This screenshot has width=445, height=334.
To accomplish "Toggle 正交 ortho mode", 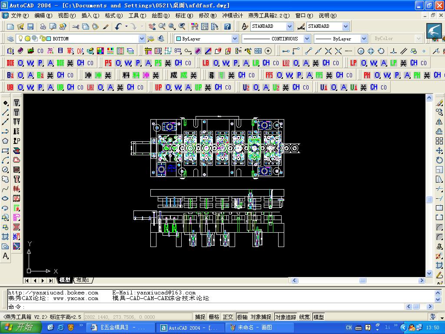I will pyautogui.click(x=228, y=317).
